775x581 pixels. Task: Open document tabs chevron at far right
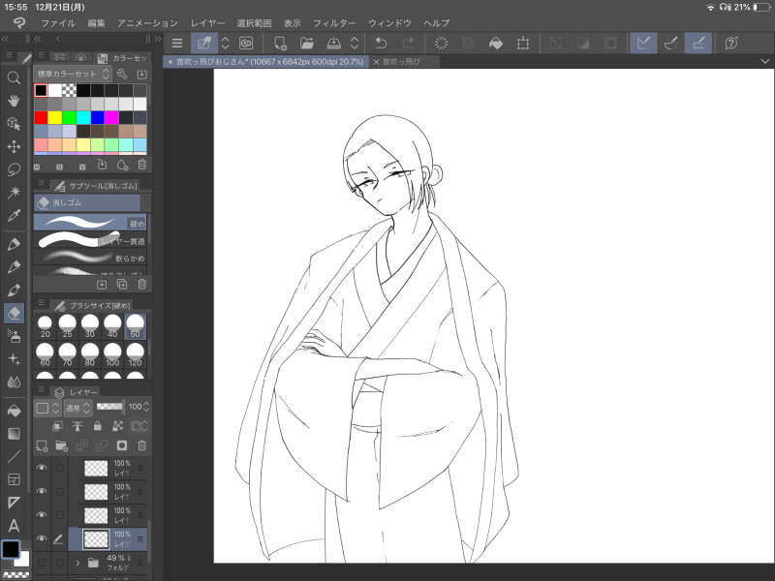(x=765, y=61)
